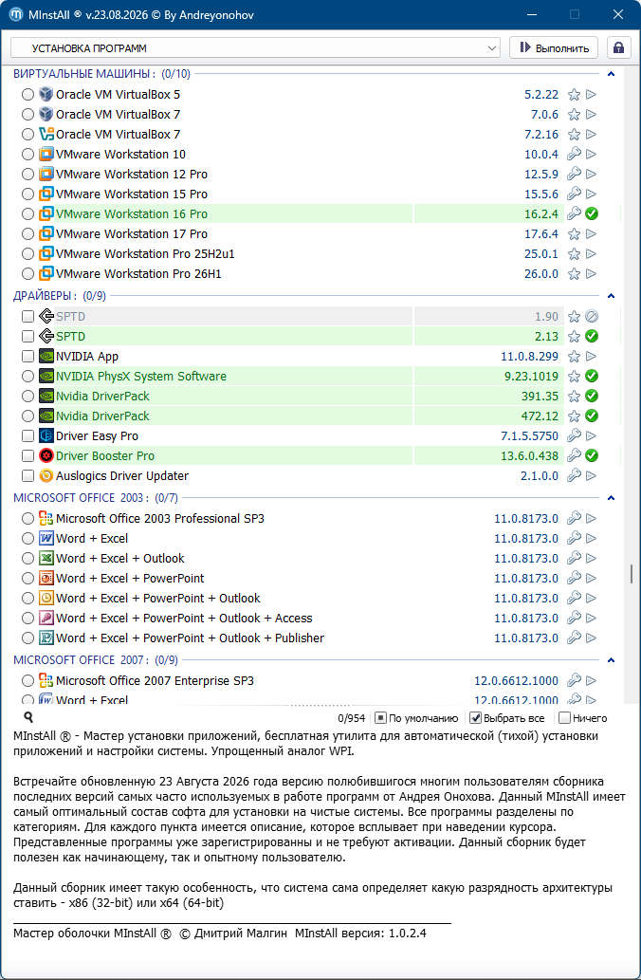641x980 pixels.
Task: Click version number "7.1.5.5750"
Action: (529, 435)
